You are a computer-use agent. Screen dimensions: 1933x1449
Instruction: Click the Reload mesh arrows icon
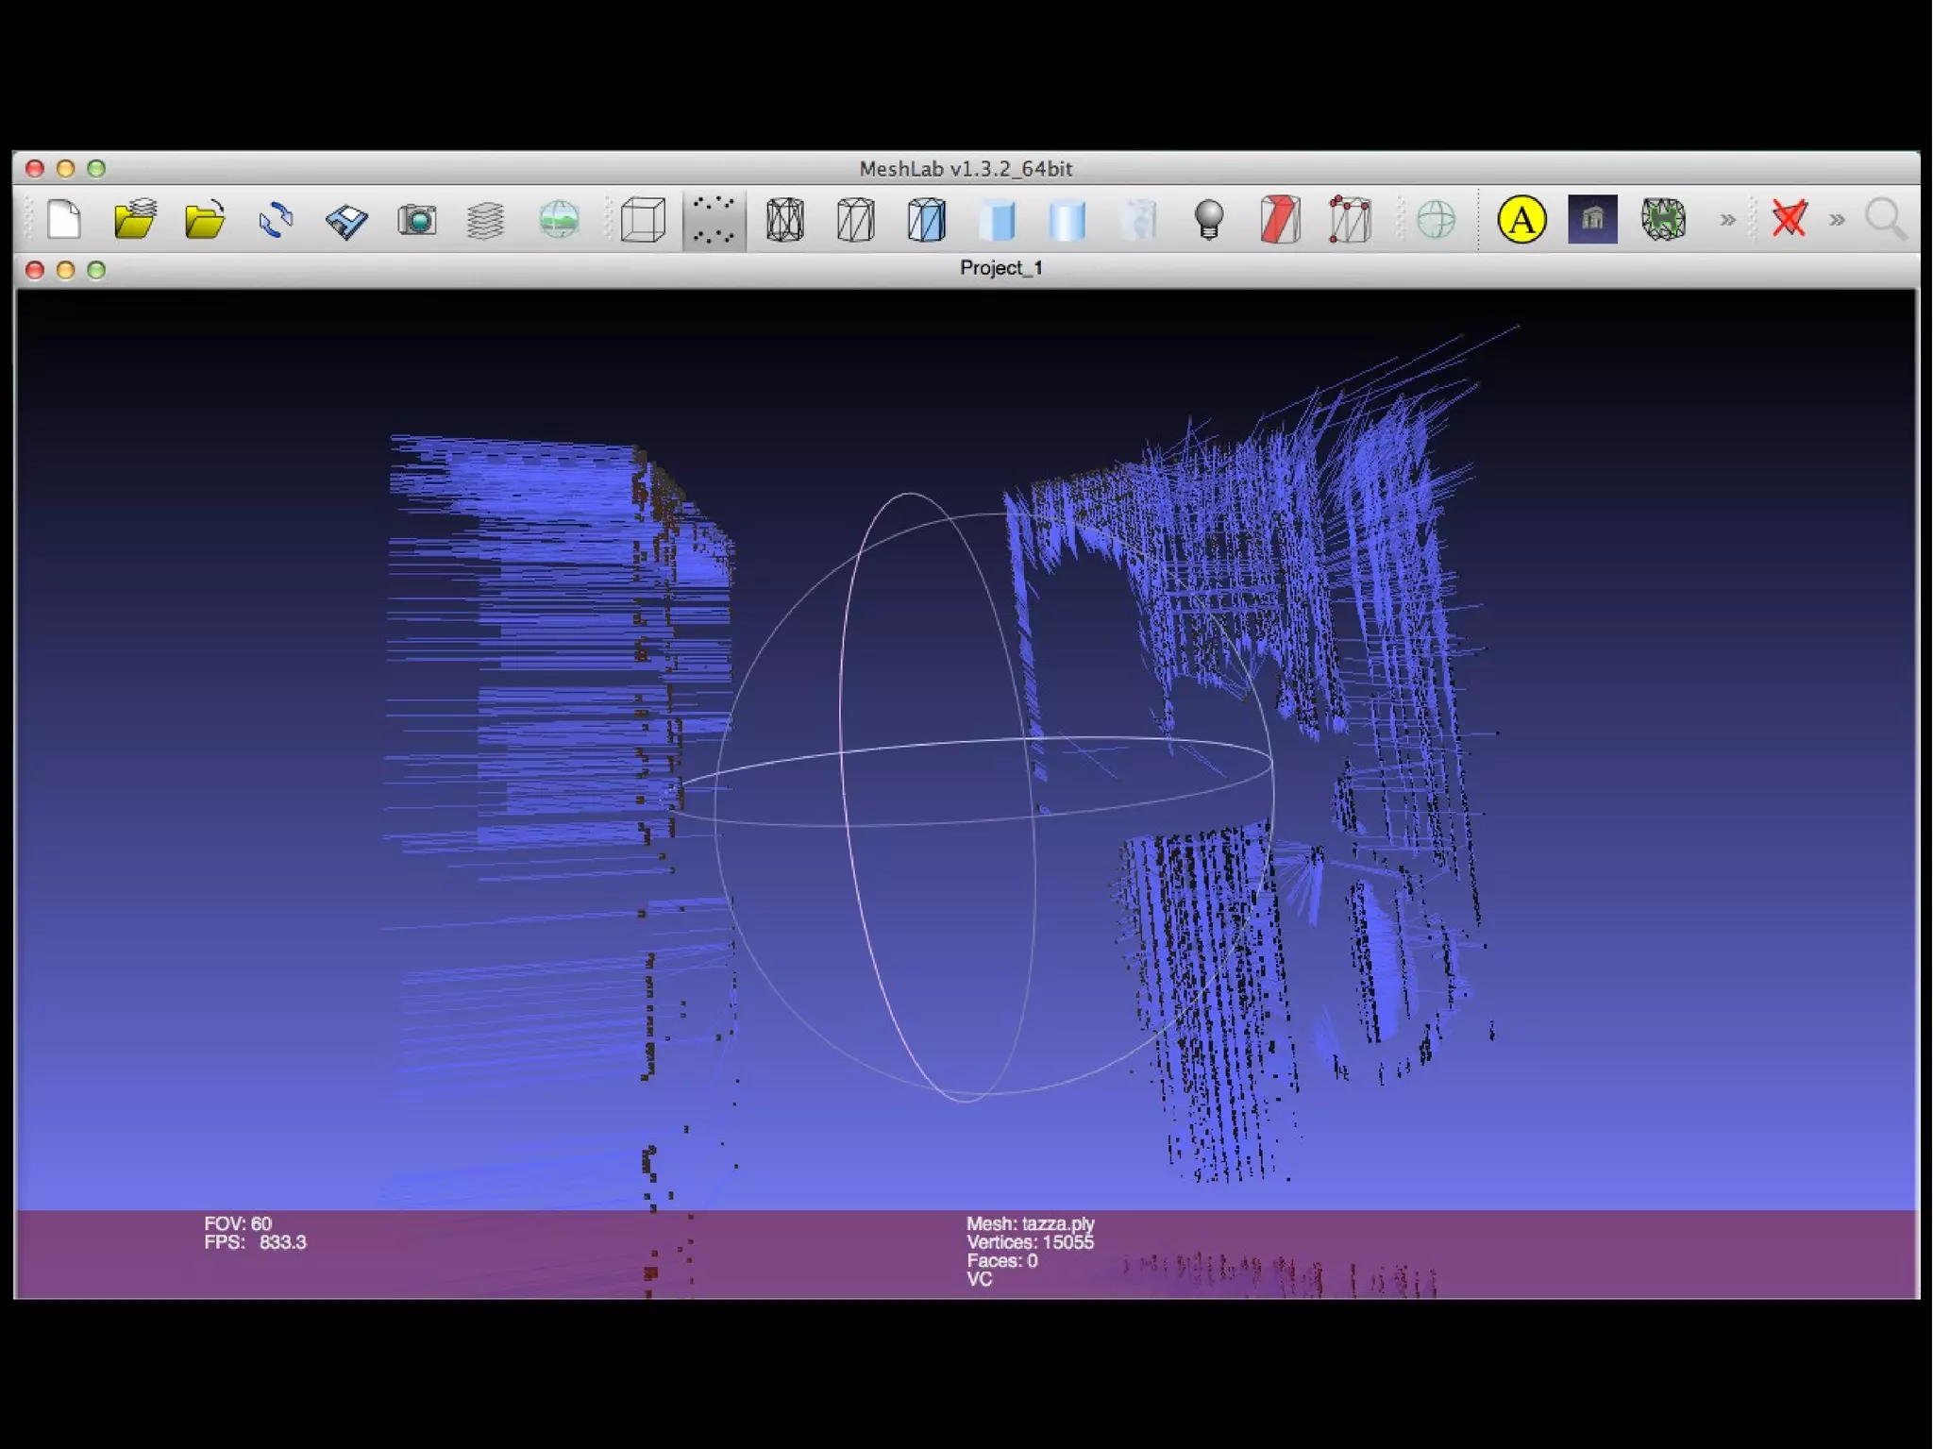tap(276, 220)
